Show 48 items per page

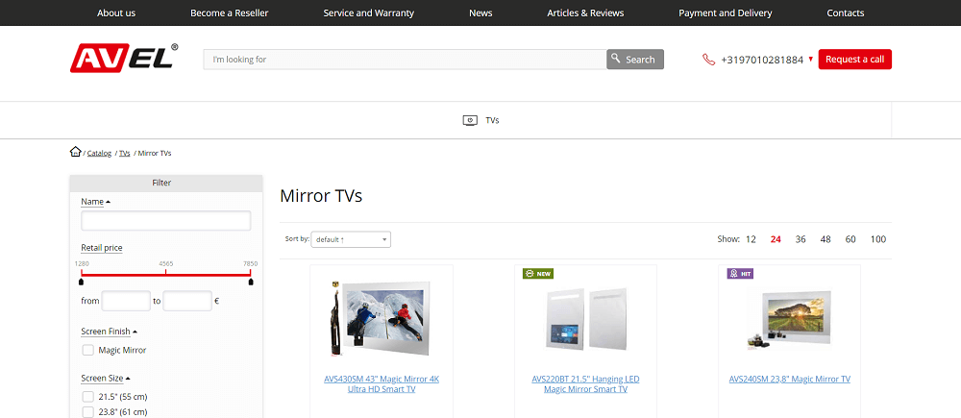point(825,239)
